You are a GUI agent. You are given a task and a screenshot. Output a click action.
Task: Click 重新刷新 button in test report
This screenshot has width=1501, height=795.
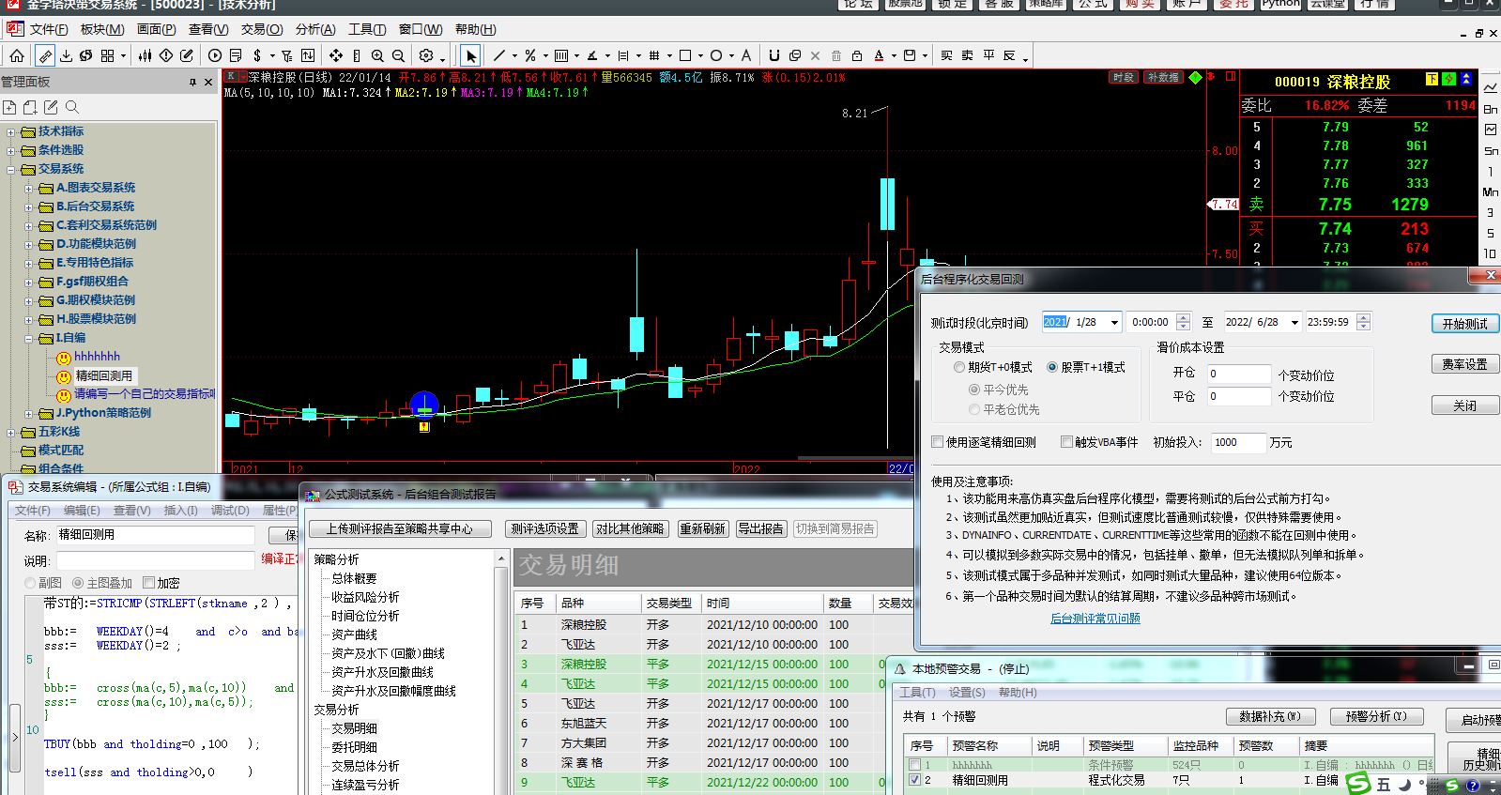(x=703, y=528)
